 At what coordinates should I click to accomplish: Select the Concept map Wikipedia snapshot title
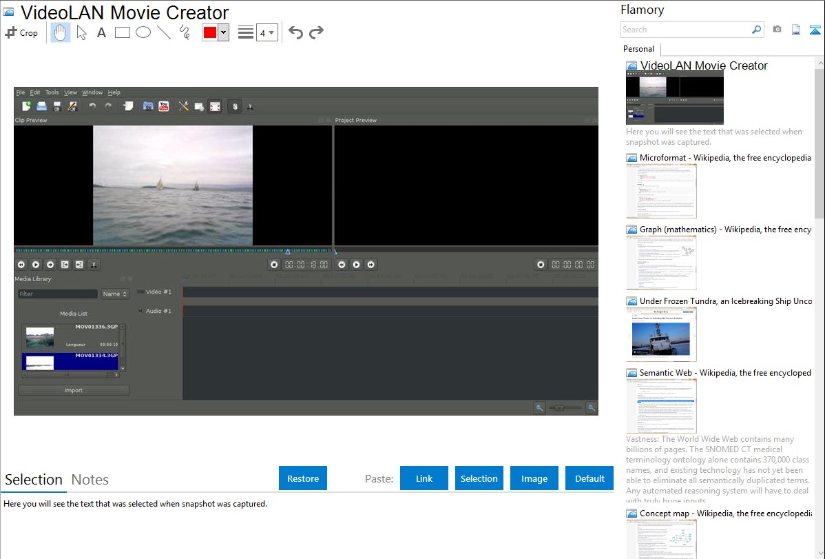[x=725, y=514]
